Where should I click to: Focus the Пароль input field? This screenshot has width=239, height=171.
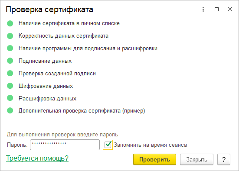click(65, 145)
